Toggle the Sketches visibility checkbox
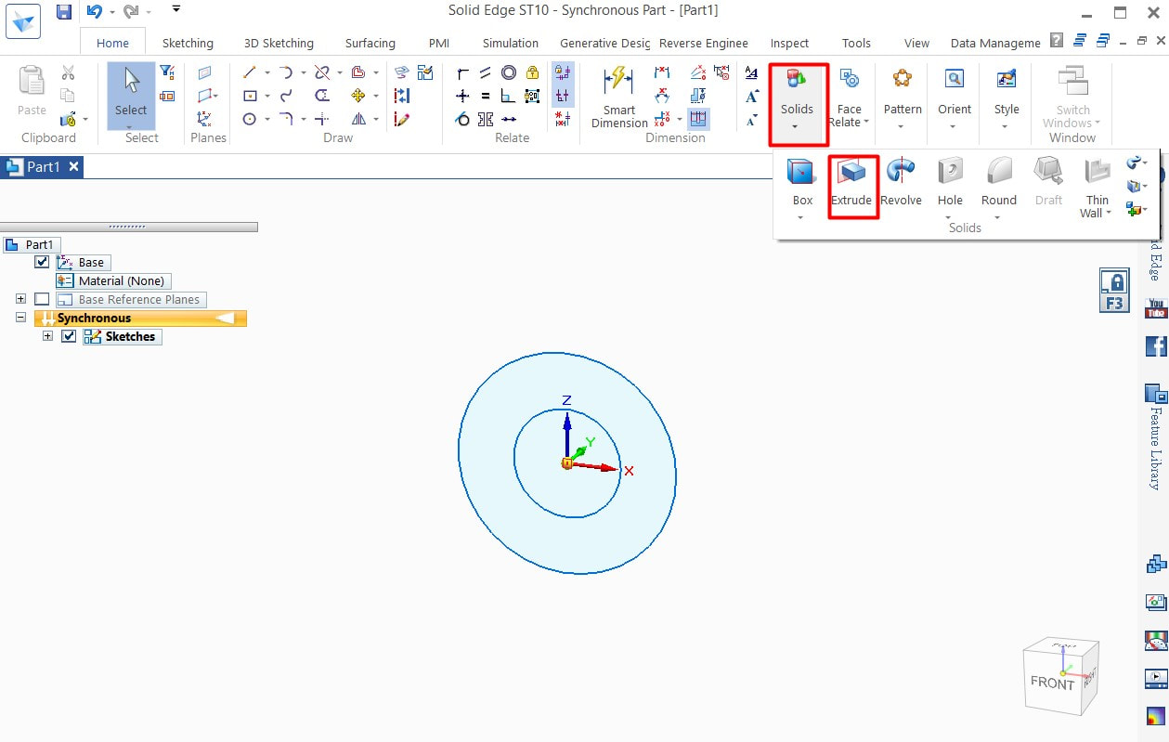 click(69, 336)
